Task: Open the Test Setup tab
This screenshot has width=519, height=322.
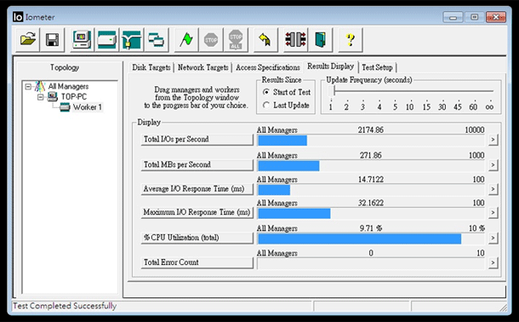Action: (377, 67)
